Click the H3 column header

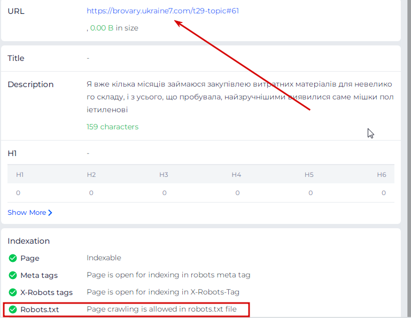[164, 175]
